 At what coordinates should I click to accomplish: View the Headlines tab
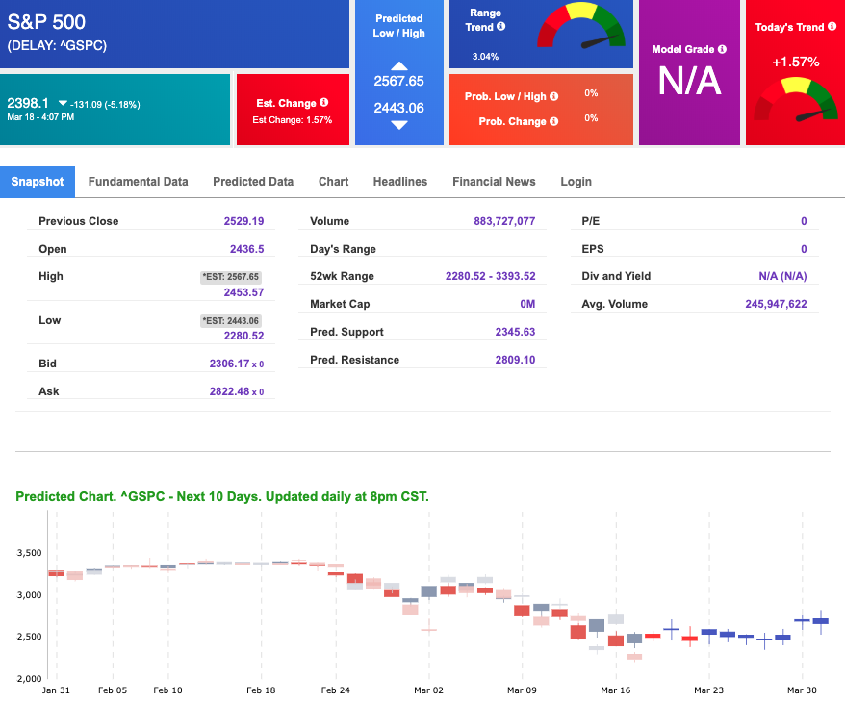[400, 182]
